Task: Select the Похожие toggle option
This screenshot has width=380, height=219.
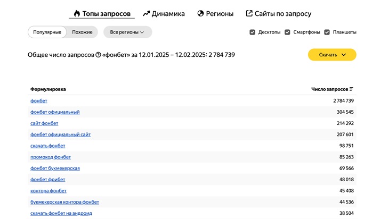Action: point(82,32)
